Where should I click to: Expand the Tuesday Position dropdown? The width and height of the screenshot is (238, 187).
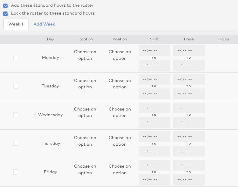[x=120, y=84]
